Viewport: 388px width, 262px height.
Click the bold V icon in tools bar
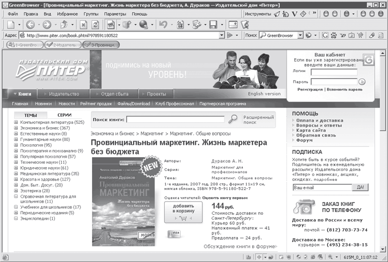click(x=294, y=14)
